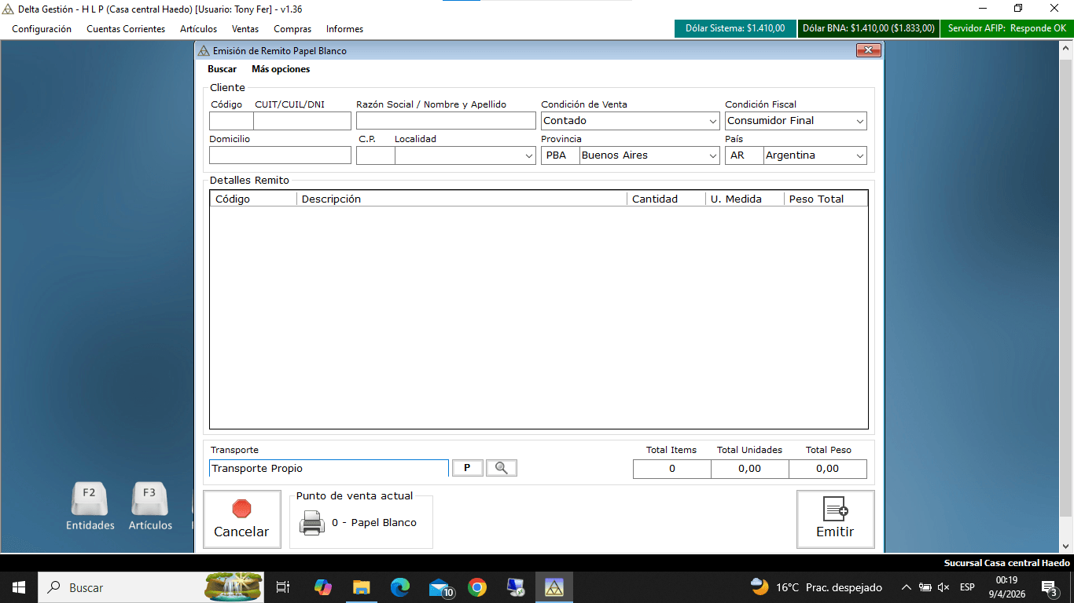1074x603 pixels.
Task: Show hidden system tray icons
Action: click(906, 587)
